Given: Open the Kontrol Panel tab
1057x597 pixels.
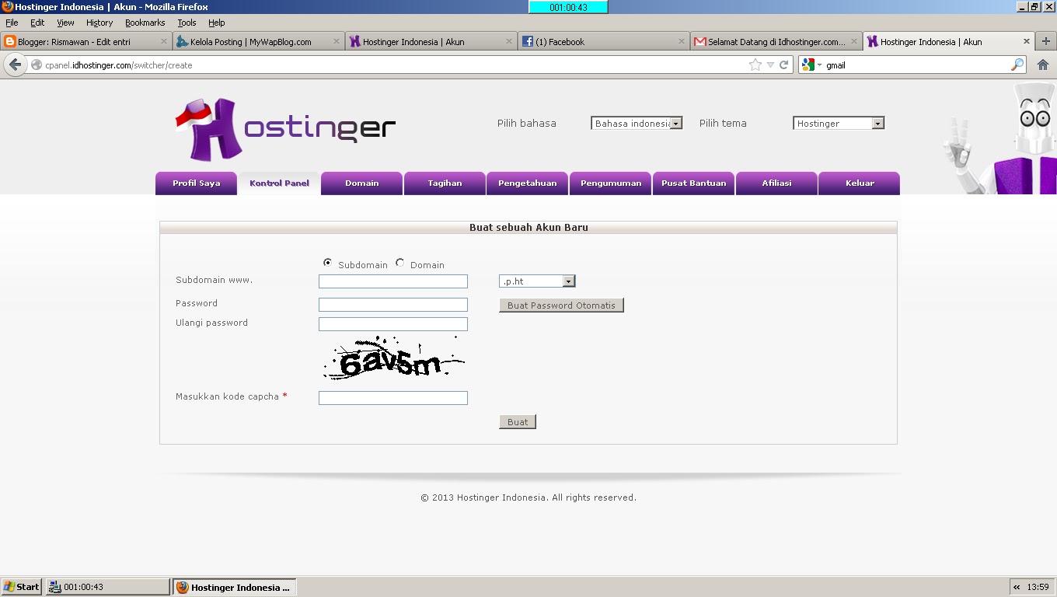Looking at the screenshot, I should point(279,183).
